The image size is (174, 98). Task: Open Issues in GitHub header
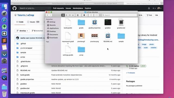click(x=68, y=8)
